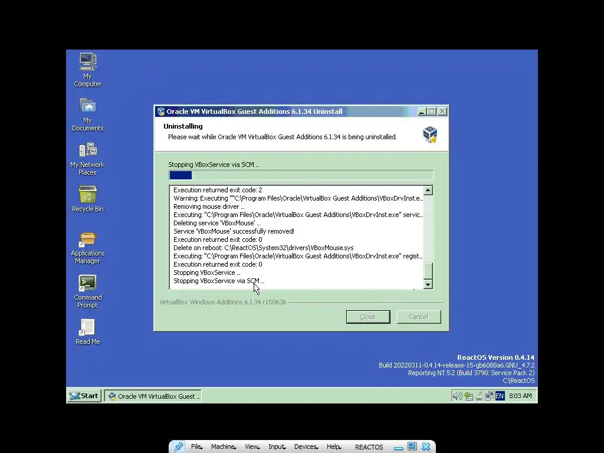Click the green arrow removal tray icon
604x453 pixels.
point(468,396)
